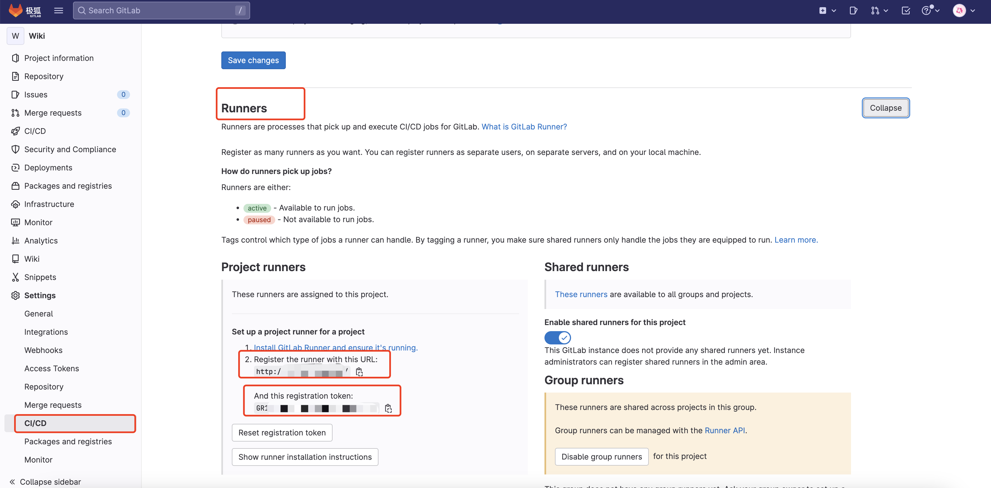
Task: Click the Save changes button
Action: 253,60
